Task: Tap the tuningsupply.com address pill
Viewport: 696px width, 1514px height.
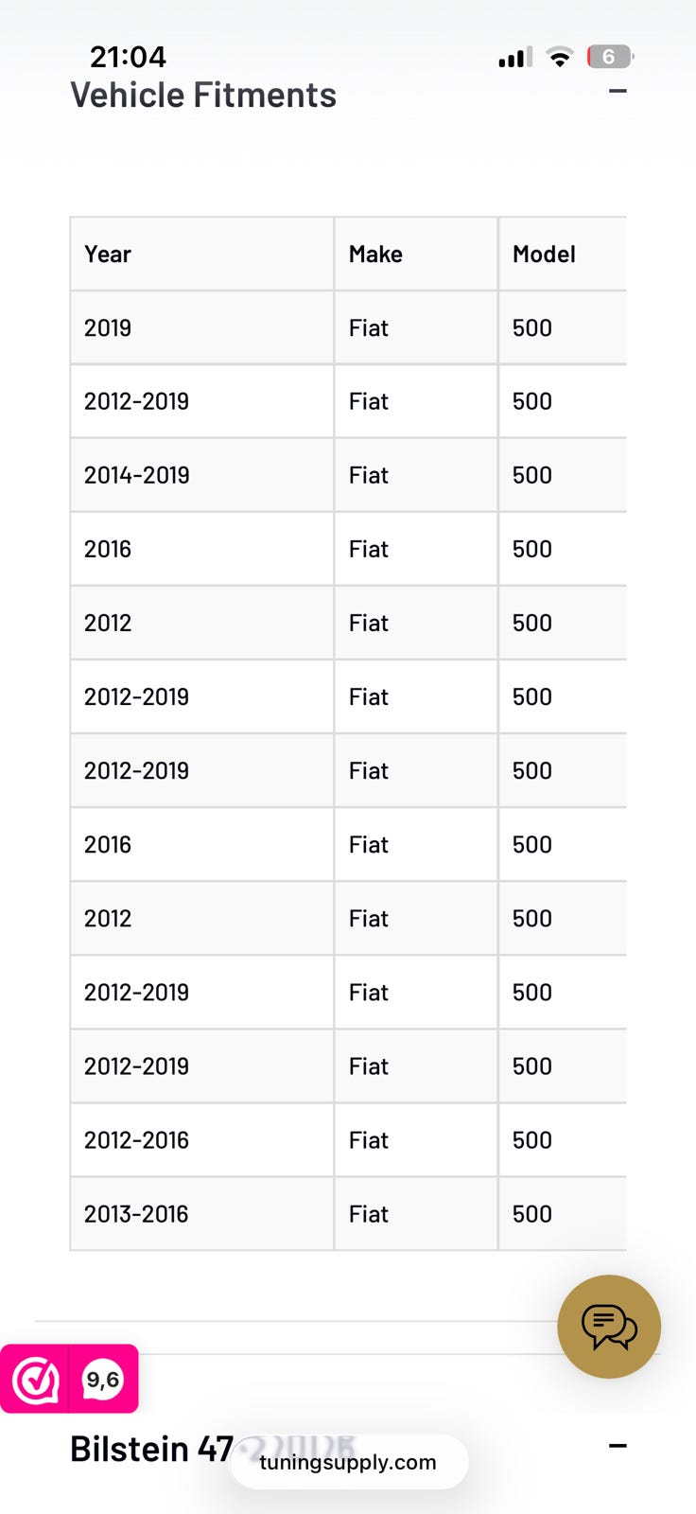Action: coord(348,1462)
